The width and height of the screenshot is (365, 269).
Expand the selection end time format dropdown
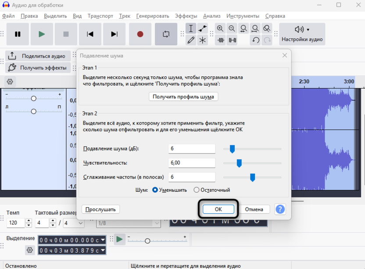(103, 250)
